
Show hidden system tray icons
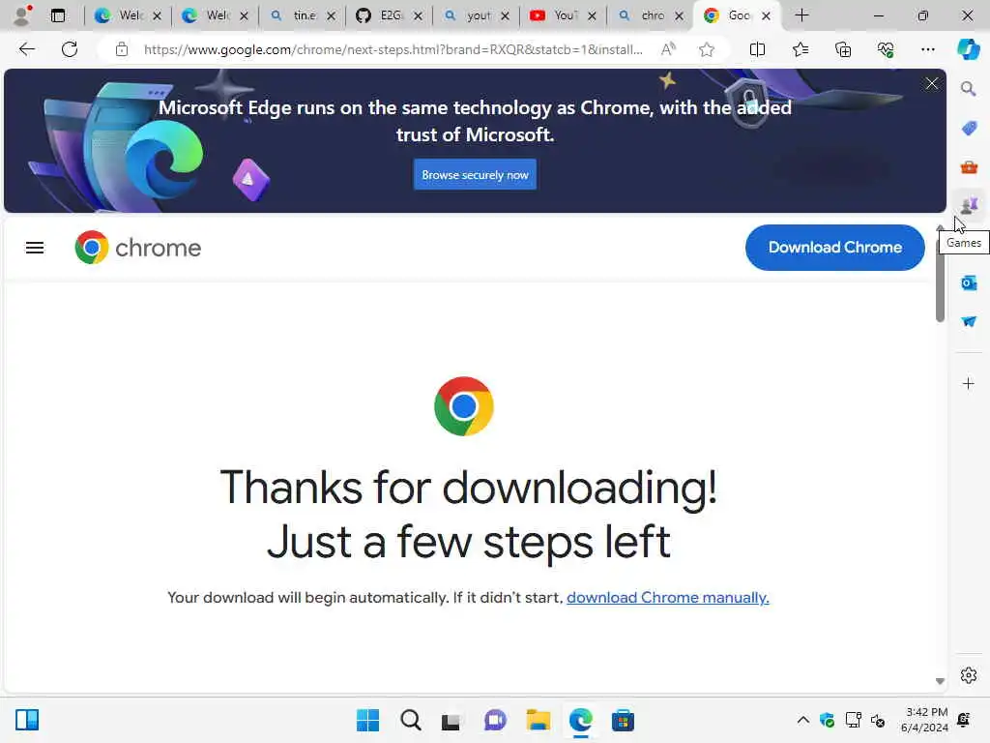802,720
